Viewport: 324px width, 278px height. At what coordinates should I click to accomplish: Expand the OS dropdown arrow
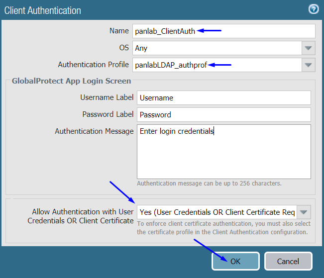pyautogui.click(x=308, y=48)
